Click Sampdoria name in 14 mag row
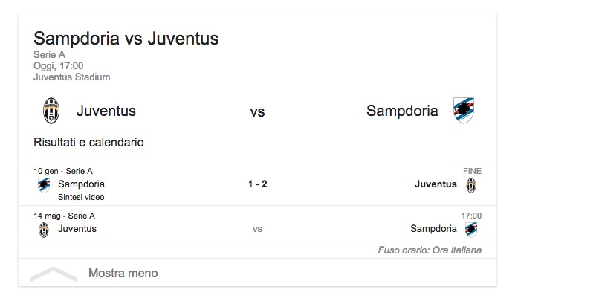 pyautogui.click(x=433, y=228)
